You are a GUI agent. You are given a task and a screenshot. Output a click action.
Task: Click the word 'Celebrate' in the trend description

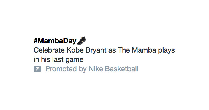(x=49, y=50)
